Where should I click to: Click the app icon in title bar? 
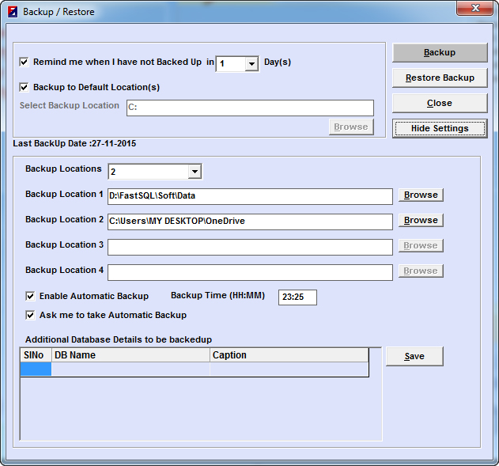point(12,12)
